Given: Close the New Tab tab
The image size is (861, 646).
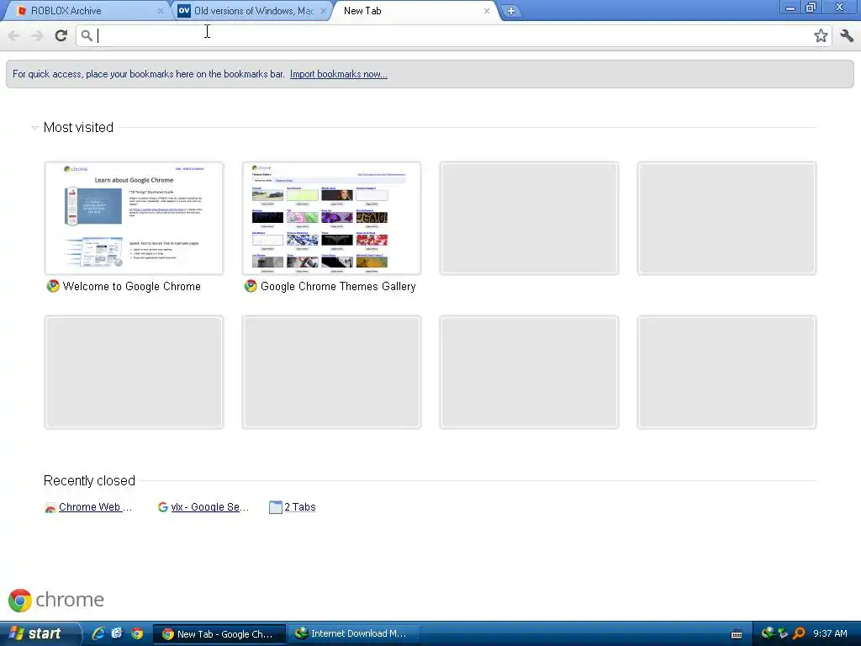Looking at the screenshot, I should (487, 11).
